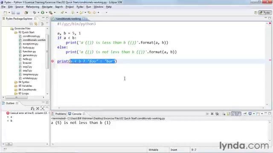The image size is (273, 153).
Task: Click the Debug launch icon
Action: pos(35,12)
